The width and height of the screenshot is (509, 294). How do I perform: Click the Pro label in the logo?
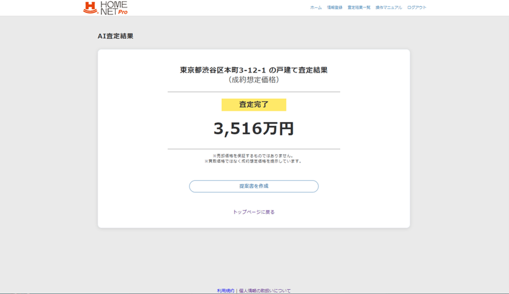pyautogui.click(x=122, y=12)
